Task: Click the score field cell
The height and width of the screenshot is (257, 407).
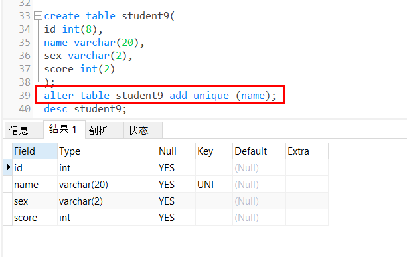Action: click(35, 218)
